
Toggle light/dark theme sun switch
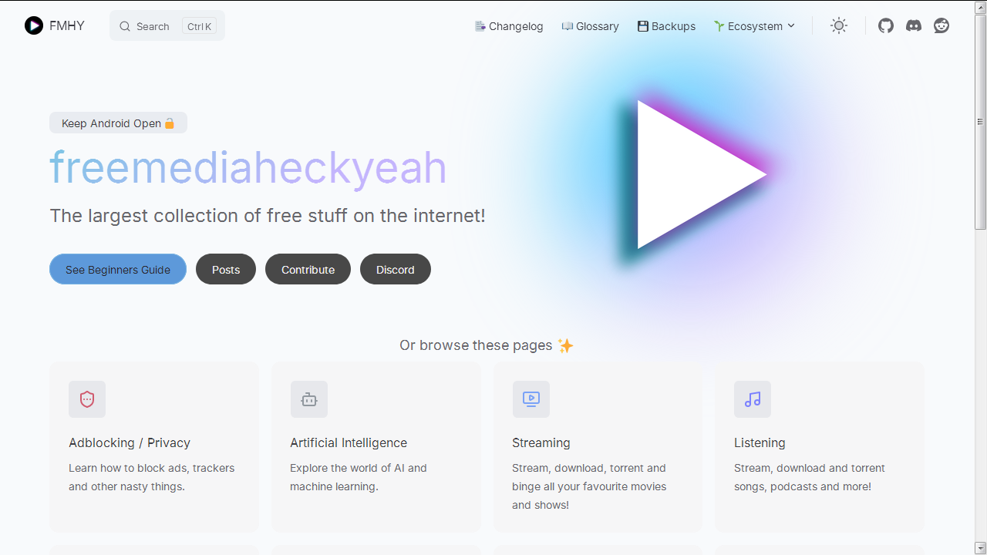coord(839,25)
